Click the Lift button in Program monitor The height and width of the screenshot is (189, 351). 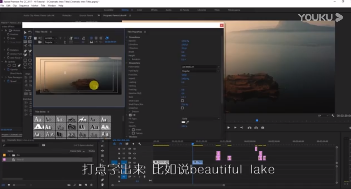(249, 128)
